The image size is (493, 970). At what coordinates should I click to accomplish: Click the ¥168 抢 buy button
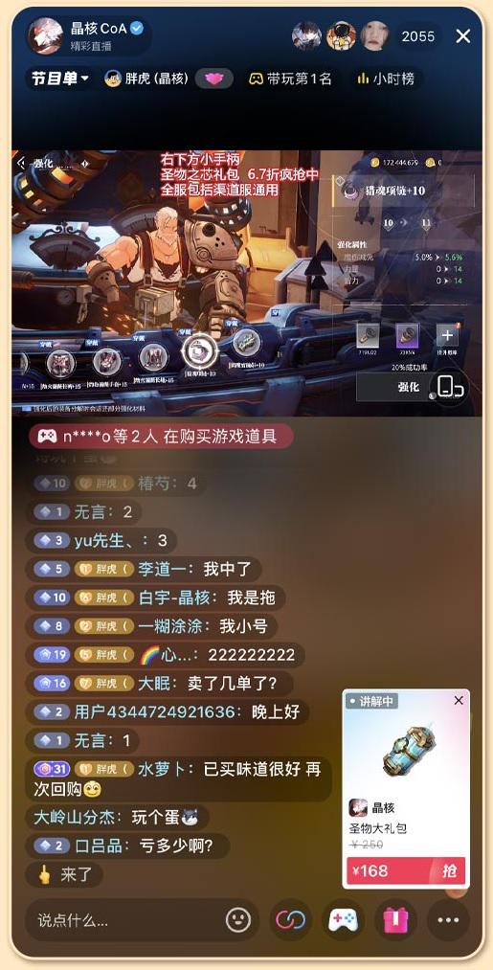click(x=406, y=871)
